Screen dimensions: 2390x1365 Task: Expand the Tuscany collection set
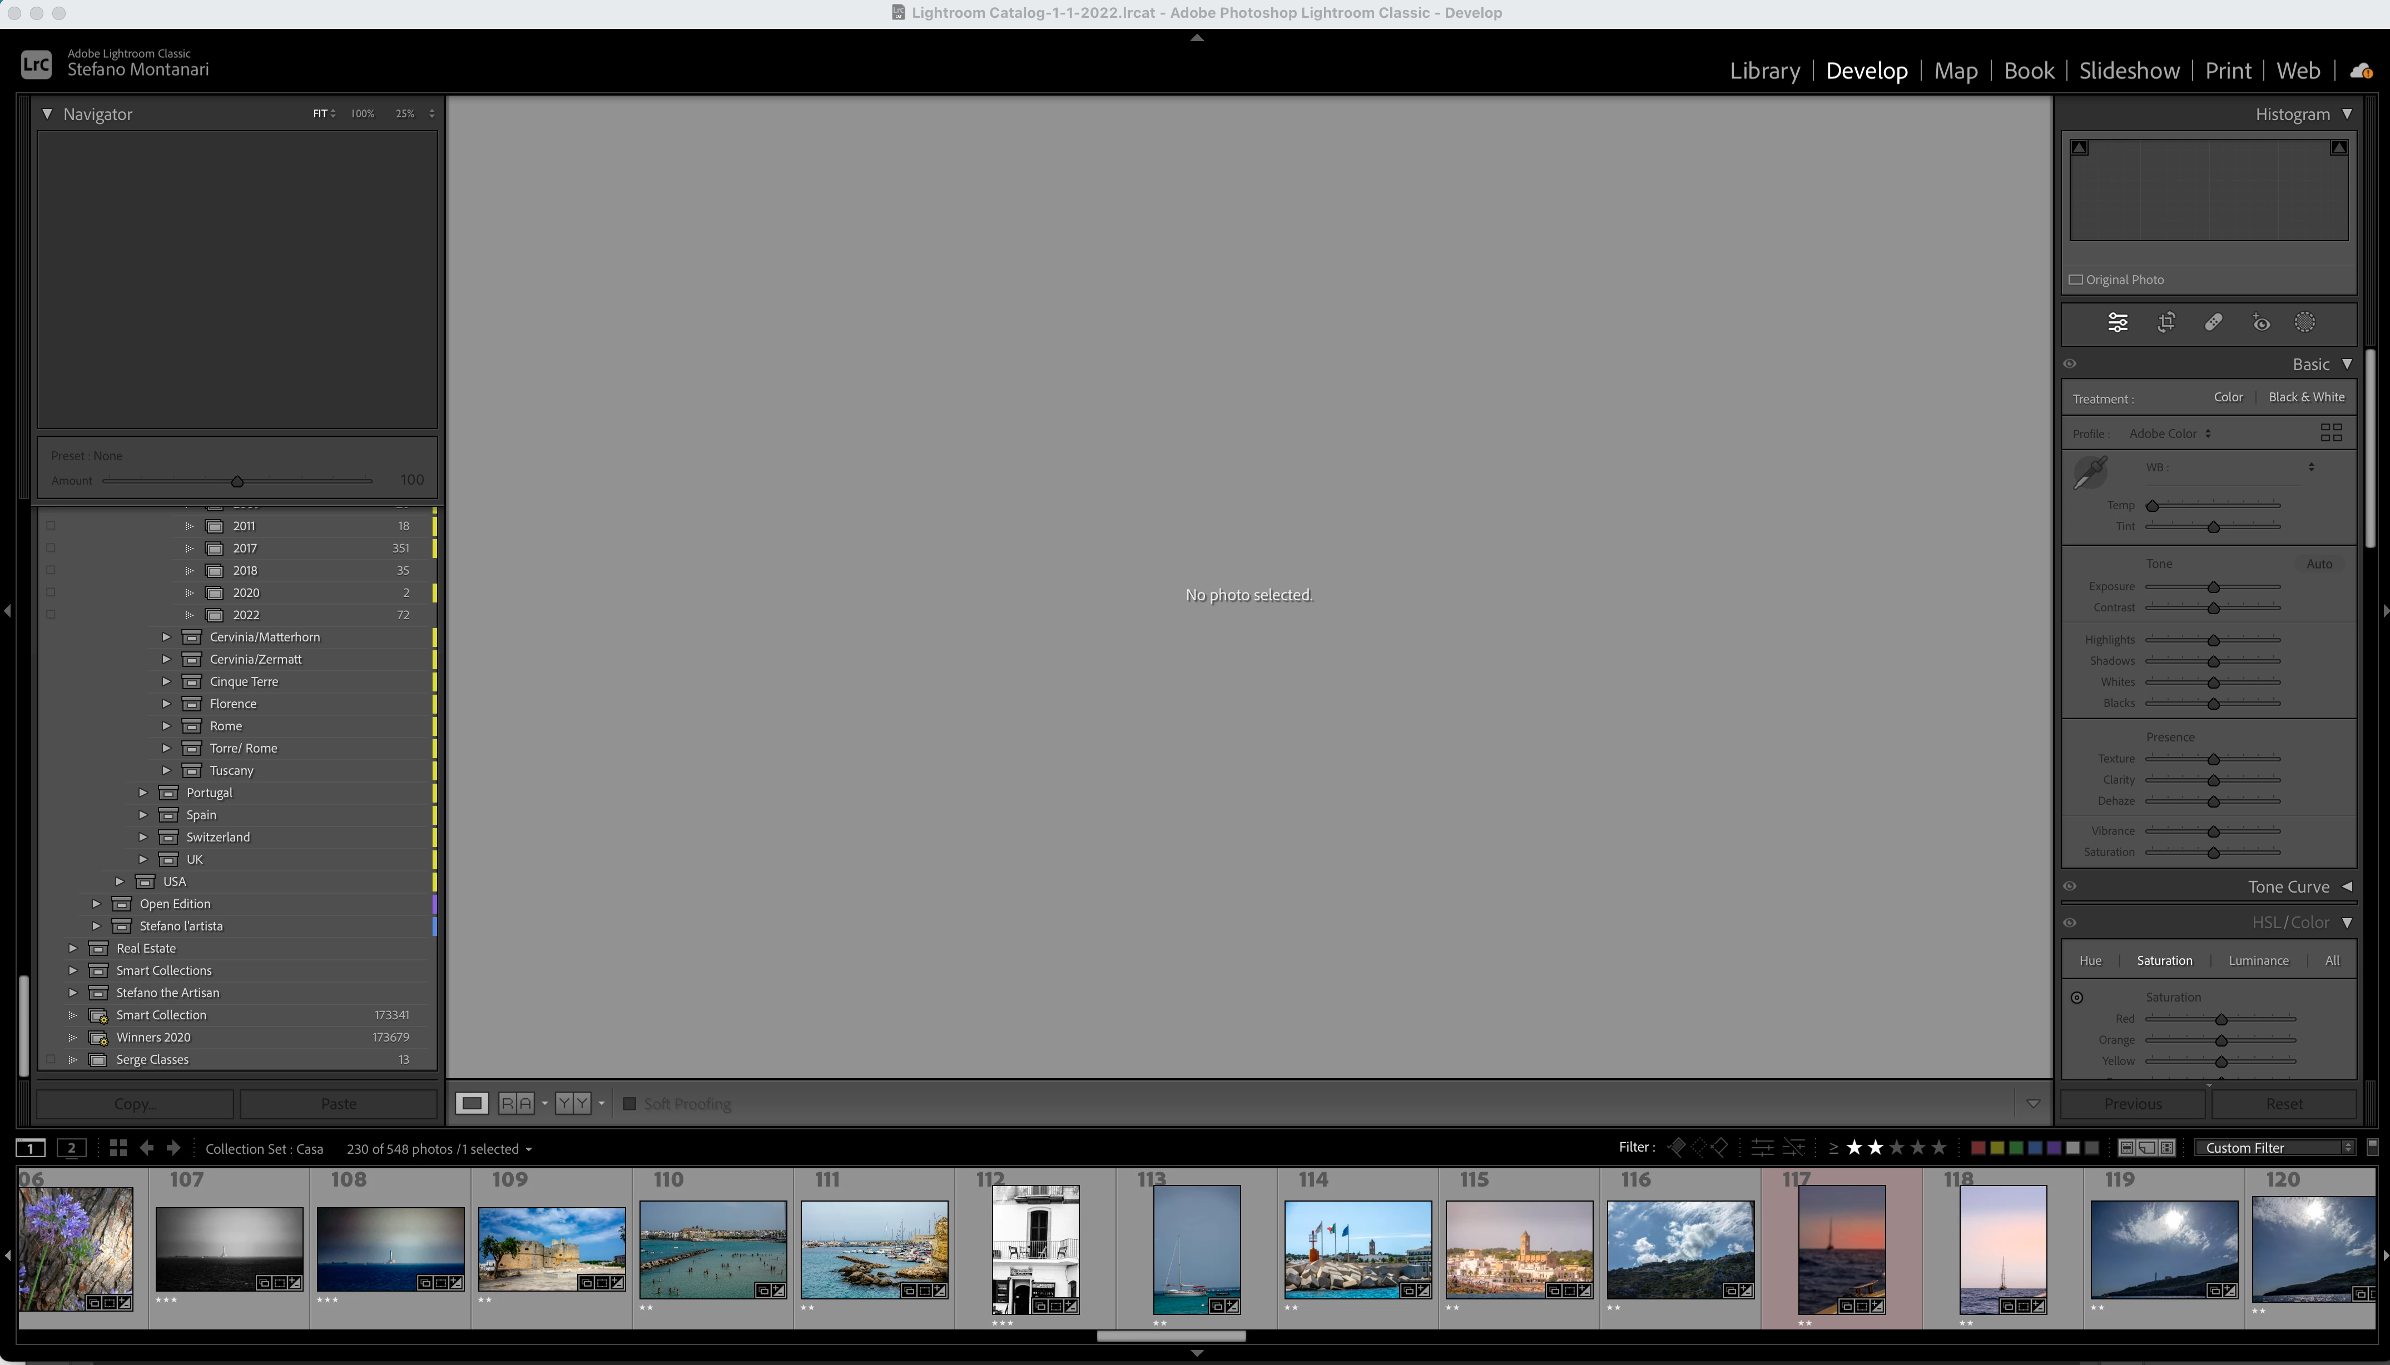point(166,770)
